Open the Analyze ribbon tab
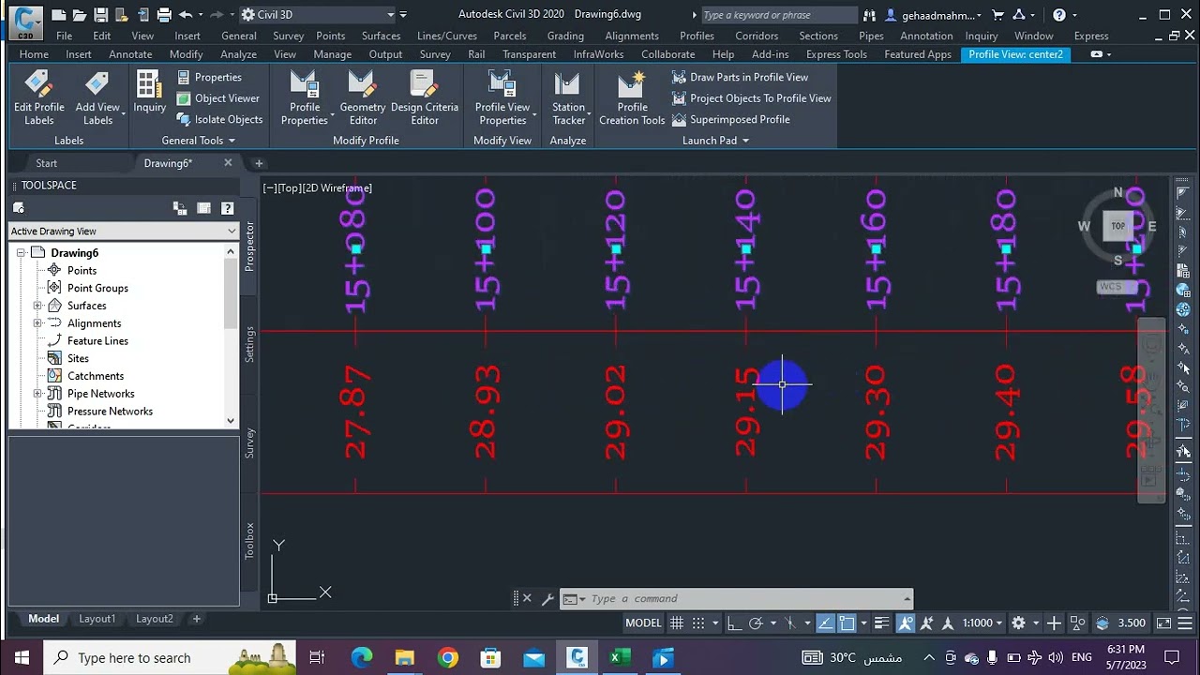The image size is (1200, 675). tap(238, 54)
